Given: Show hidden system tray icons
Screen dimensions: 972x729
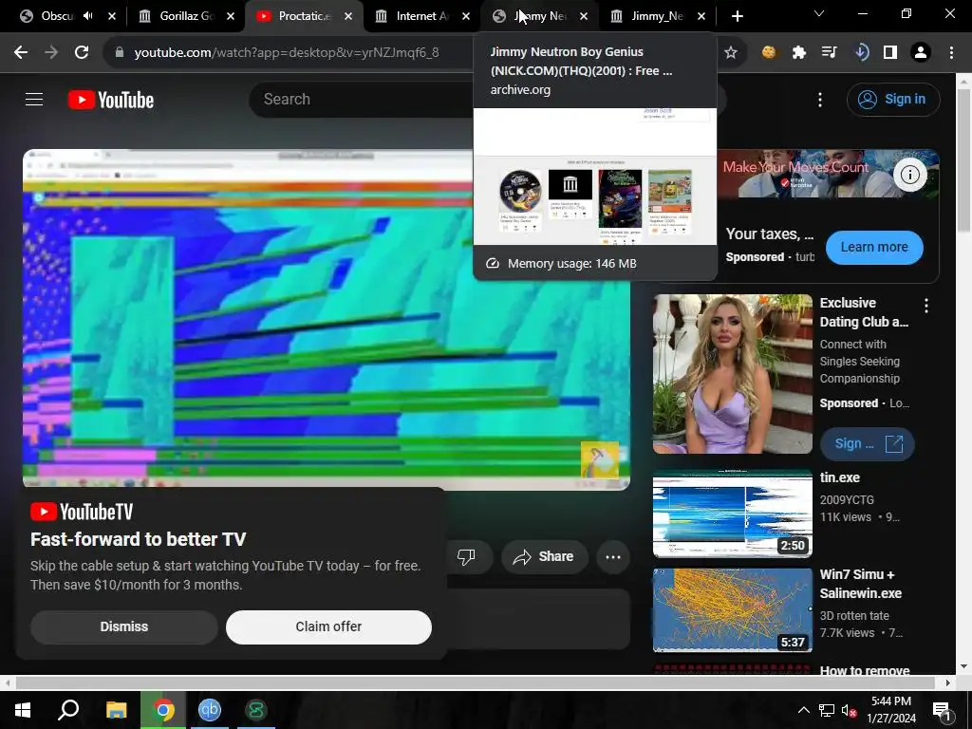Looking at the screenshot, I should [x=803, y=710].
